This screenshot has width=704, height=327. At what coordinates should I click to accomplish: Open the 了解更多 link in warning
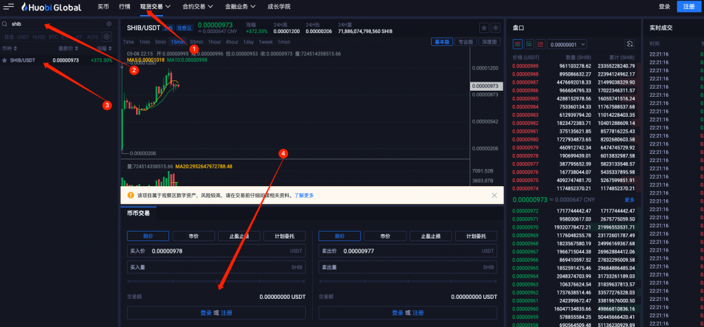[304, 196]
